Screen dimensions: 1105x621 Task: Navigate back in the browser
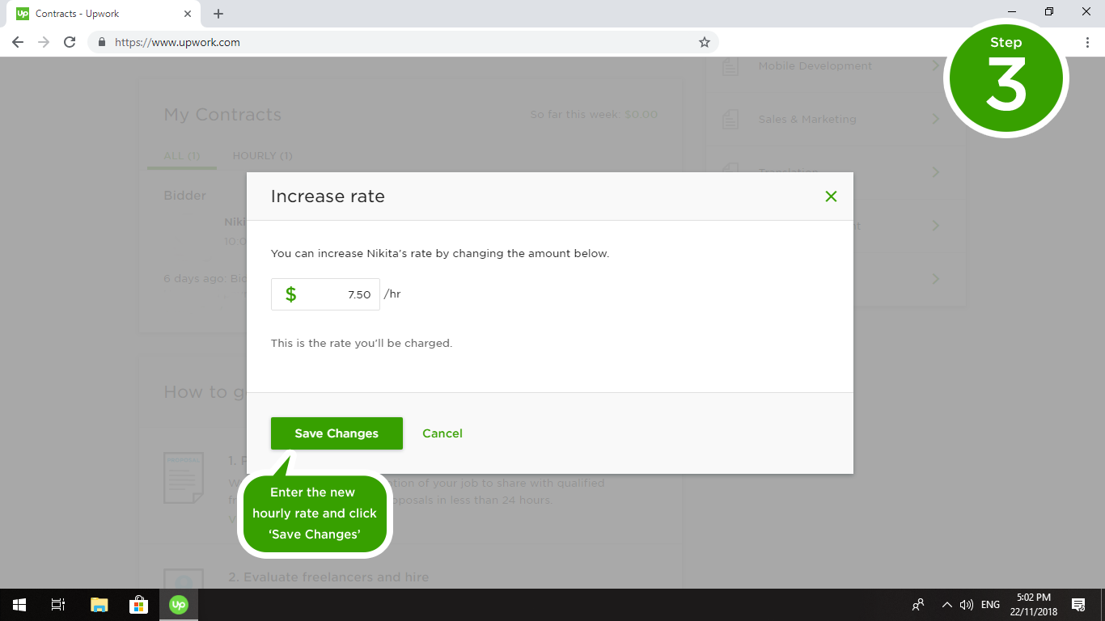17,42
